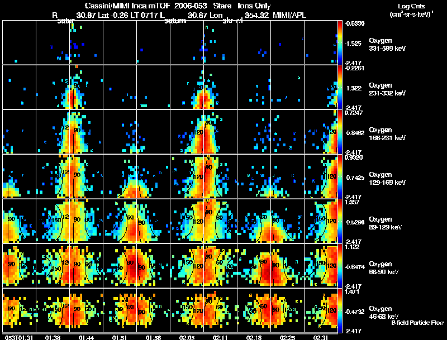Screen dimensions: 447x340
Task: Select the time axis label '01:44'
Action: [x=87, y=338]
